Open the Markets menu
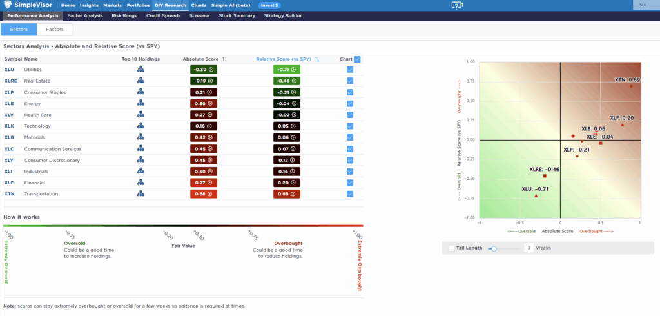Screen dimensions: 660x316 click(112, 5)
